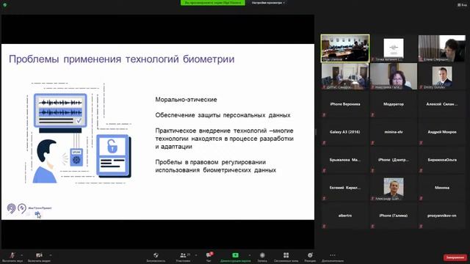Select Александр's photo tile
Screen dimensions: 470x264
click(x=394, y=188)
